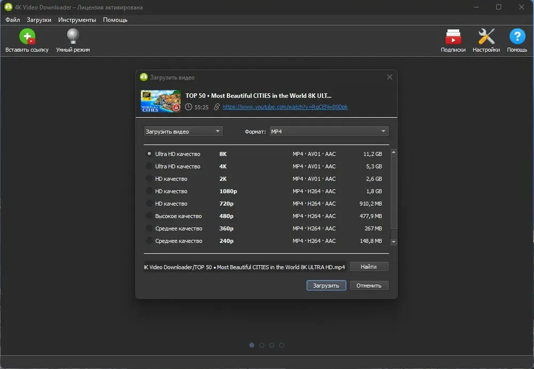
Task: Open Settings (Настройки) tools icon
Action: [x=486, y=36]
